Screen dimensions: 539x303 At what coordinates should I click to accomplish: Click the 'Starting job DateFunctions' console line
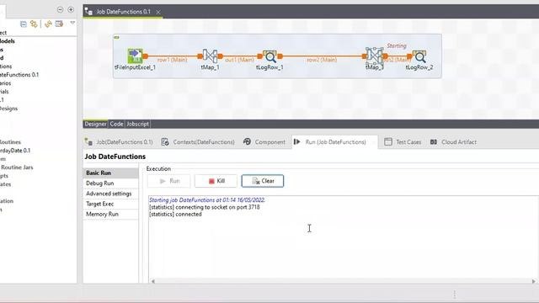(207, 200)
